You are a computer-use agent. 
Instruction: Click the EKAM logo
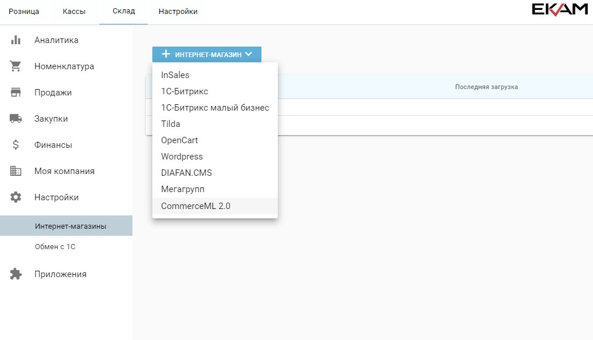click(560, 10)
